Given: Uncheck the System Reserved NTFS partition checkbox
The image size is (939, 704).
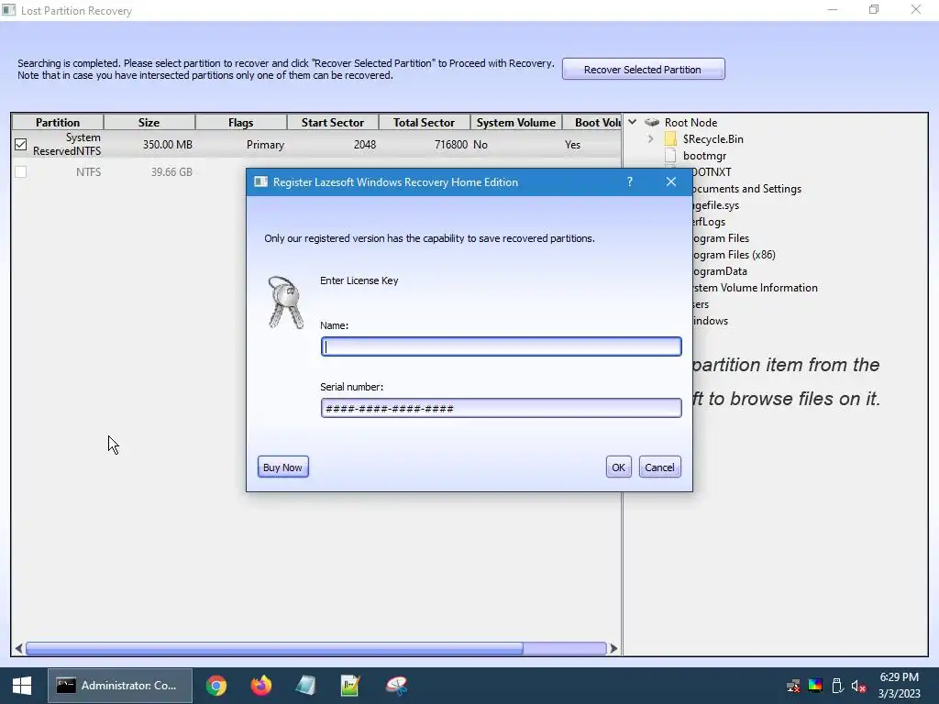Looking at the screenshot, I should coord(20,144).
